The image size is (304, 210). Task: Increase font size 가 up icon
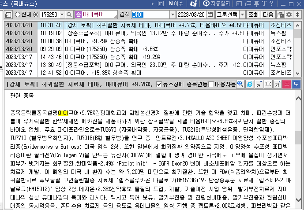click(278, 85)
